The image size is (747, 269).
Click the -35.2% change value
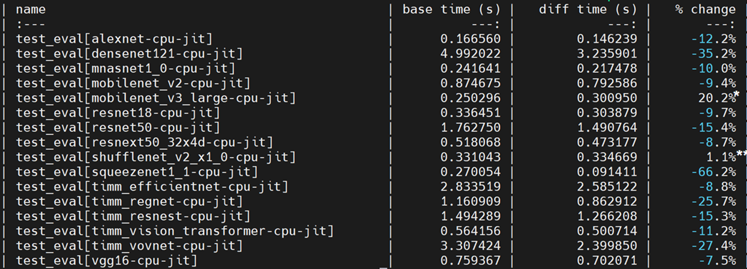click(x=713, y=54)
